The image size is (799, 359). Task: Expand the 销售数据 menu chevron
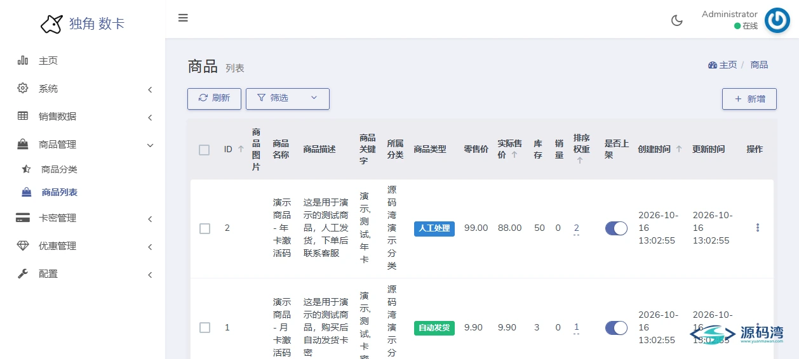point(150,117)
